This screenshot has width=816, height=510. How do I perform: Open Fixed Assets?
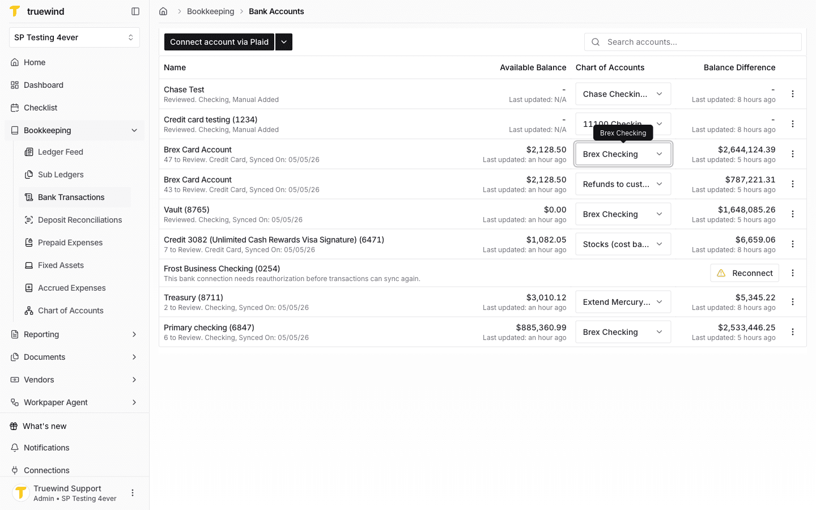(x=74, y=265)
